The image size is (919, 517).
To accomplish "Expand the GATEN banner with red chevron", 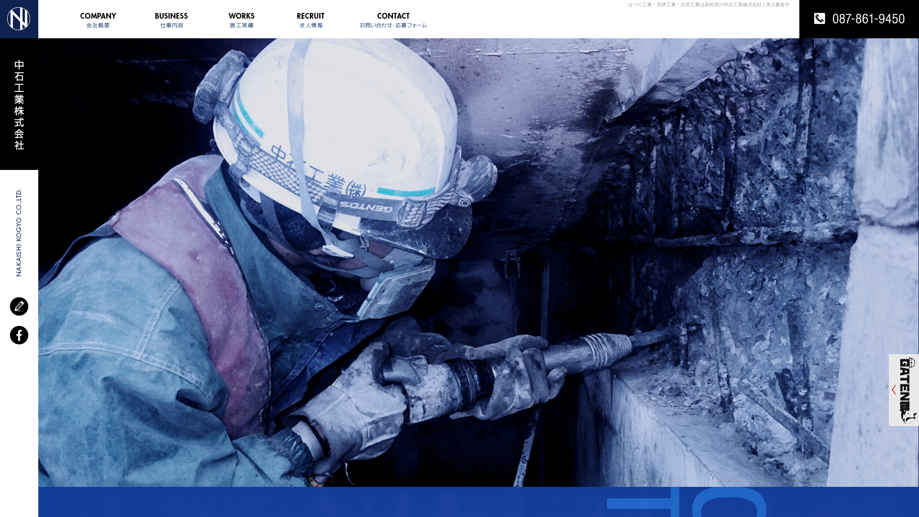I will click(x=894, y=390).
